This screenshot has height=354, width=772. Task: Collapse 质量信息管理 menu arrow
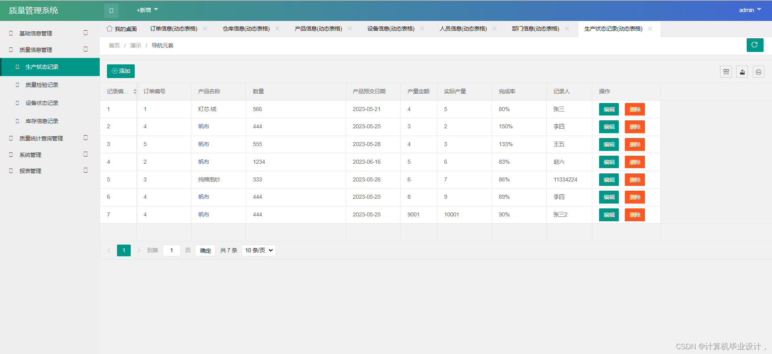(x=86, y=49)
